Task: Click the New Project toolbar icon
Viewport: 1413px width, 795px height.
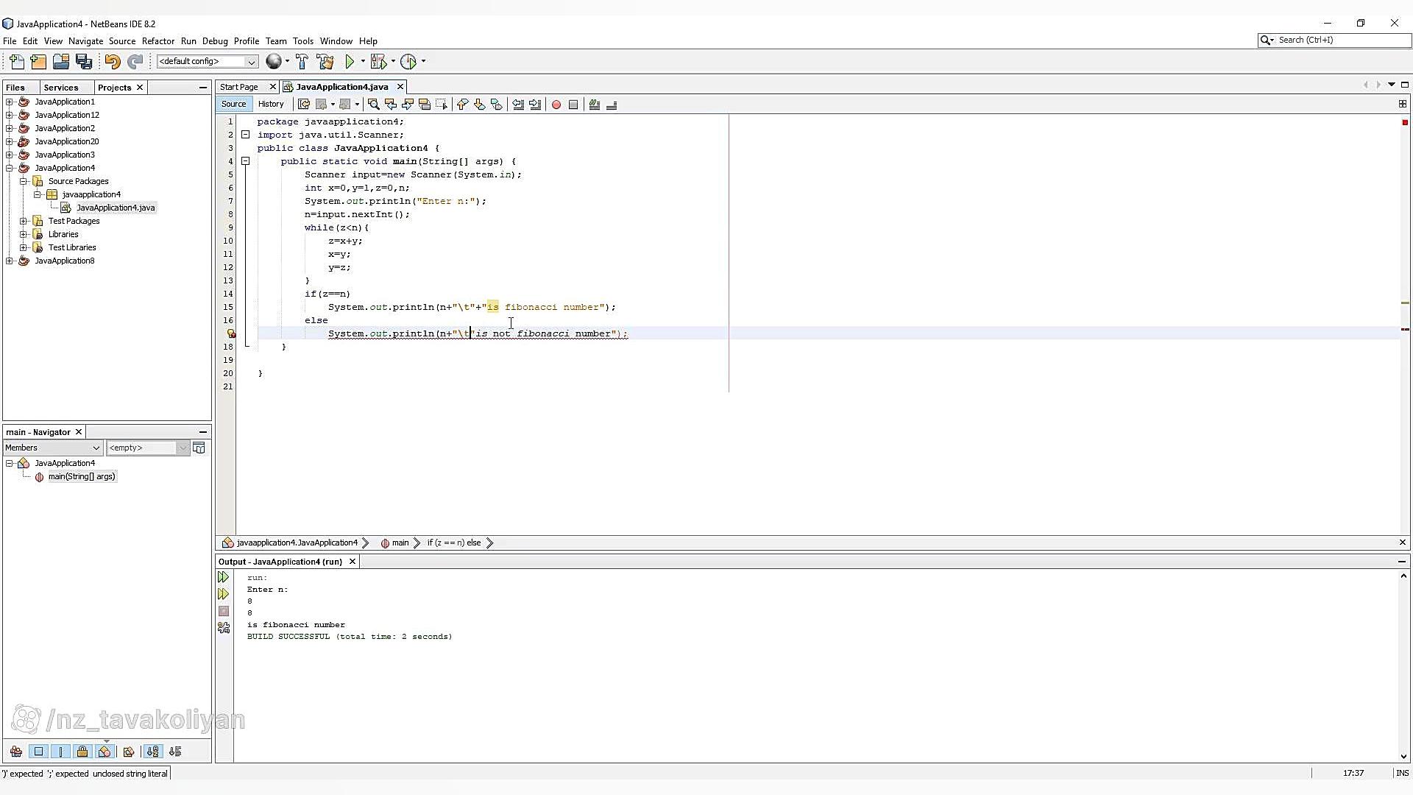Action: 38,62
